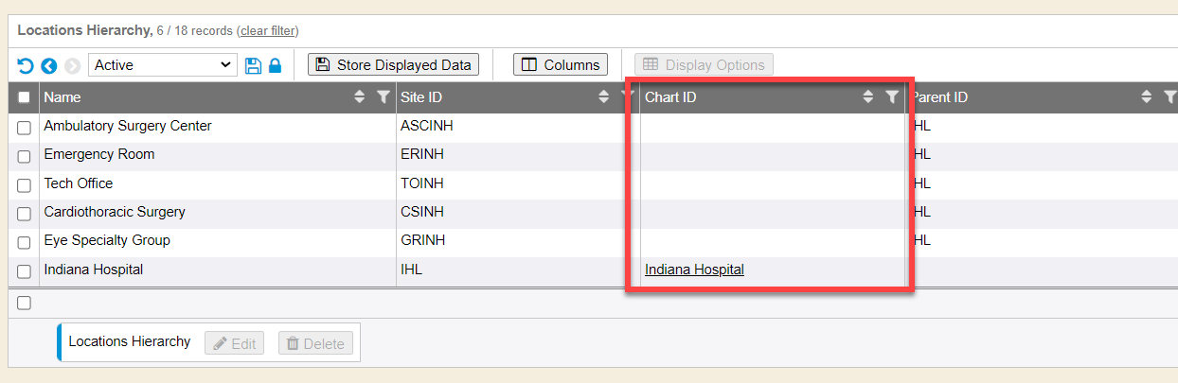
Task: Sort the Site ID column using arrows
Action: (604, 96)
